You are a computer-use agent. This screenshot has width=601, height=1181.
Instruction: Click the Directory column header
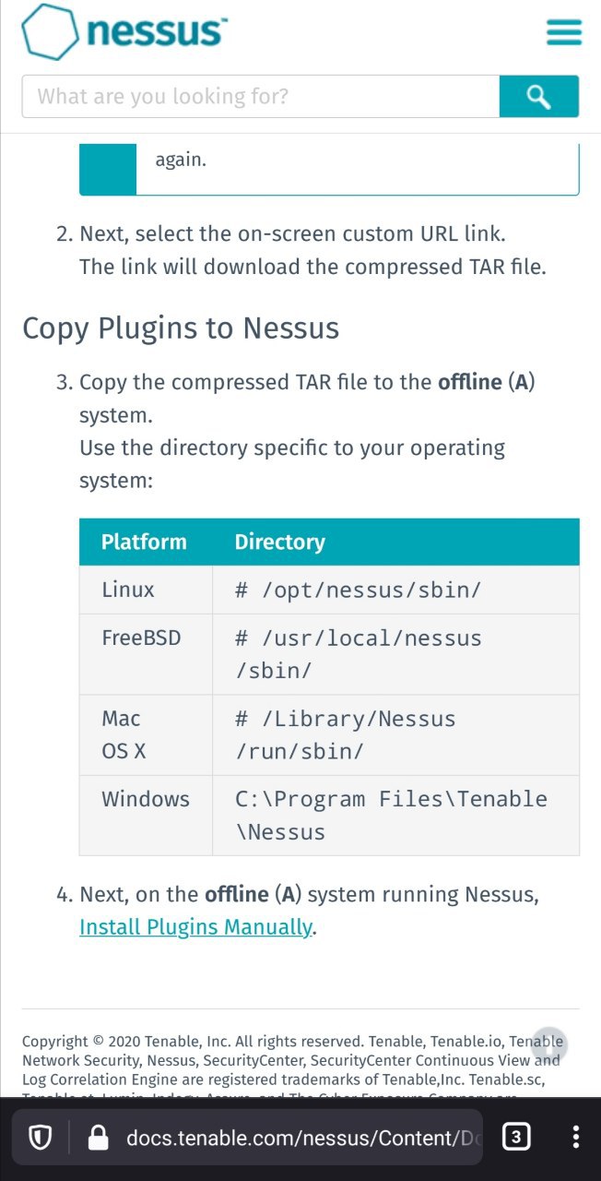(x=279, y=542)
